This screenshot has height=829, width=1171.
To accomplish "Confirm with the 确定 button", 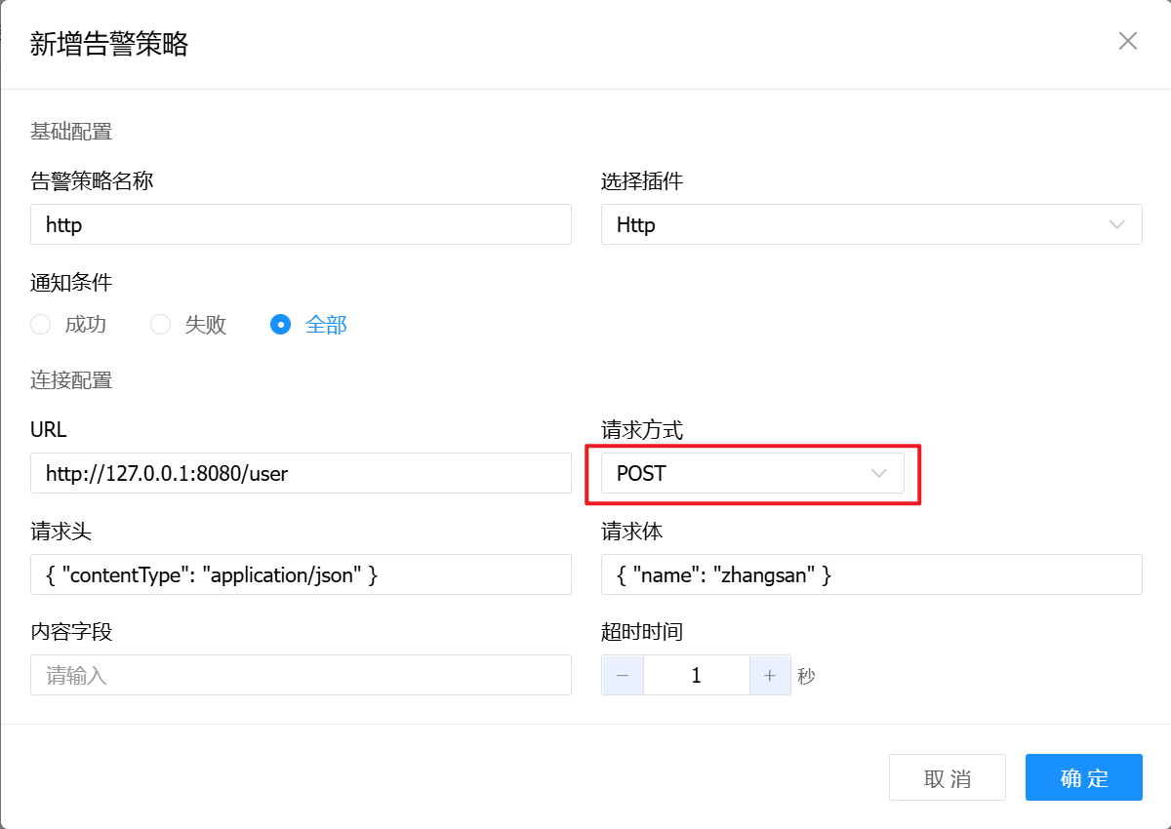I will pos(1083,777).
